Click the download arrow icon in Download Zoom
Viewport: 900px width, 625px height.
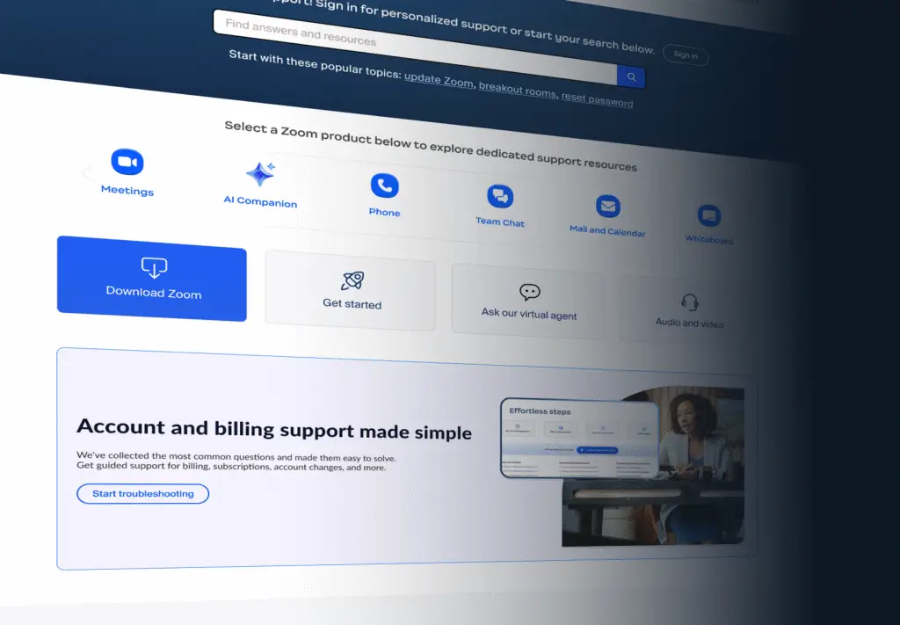(154, 267)
